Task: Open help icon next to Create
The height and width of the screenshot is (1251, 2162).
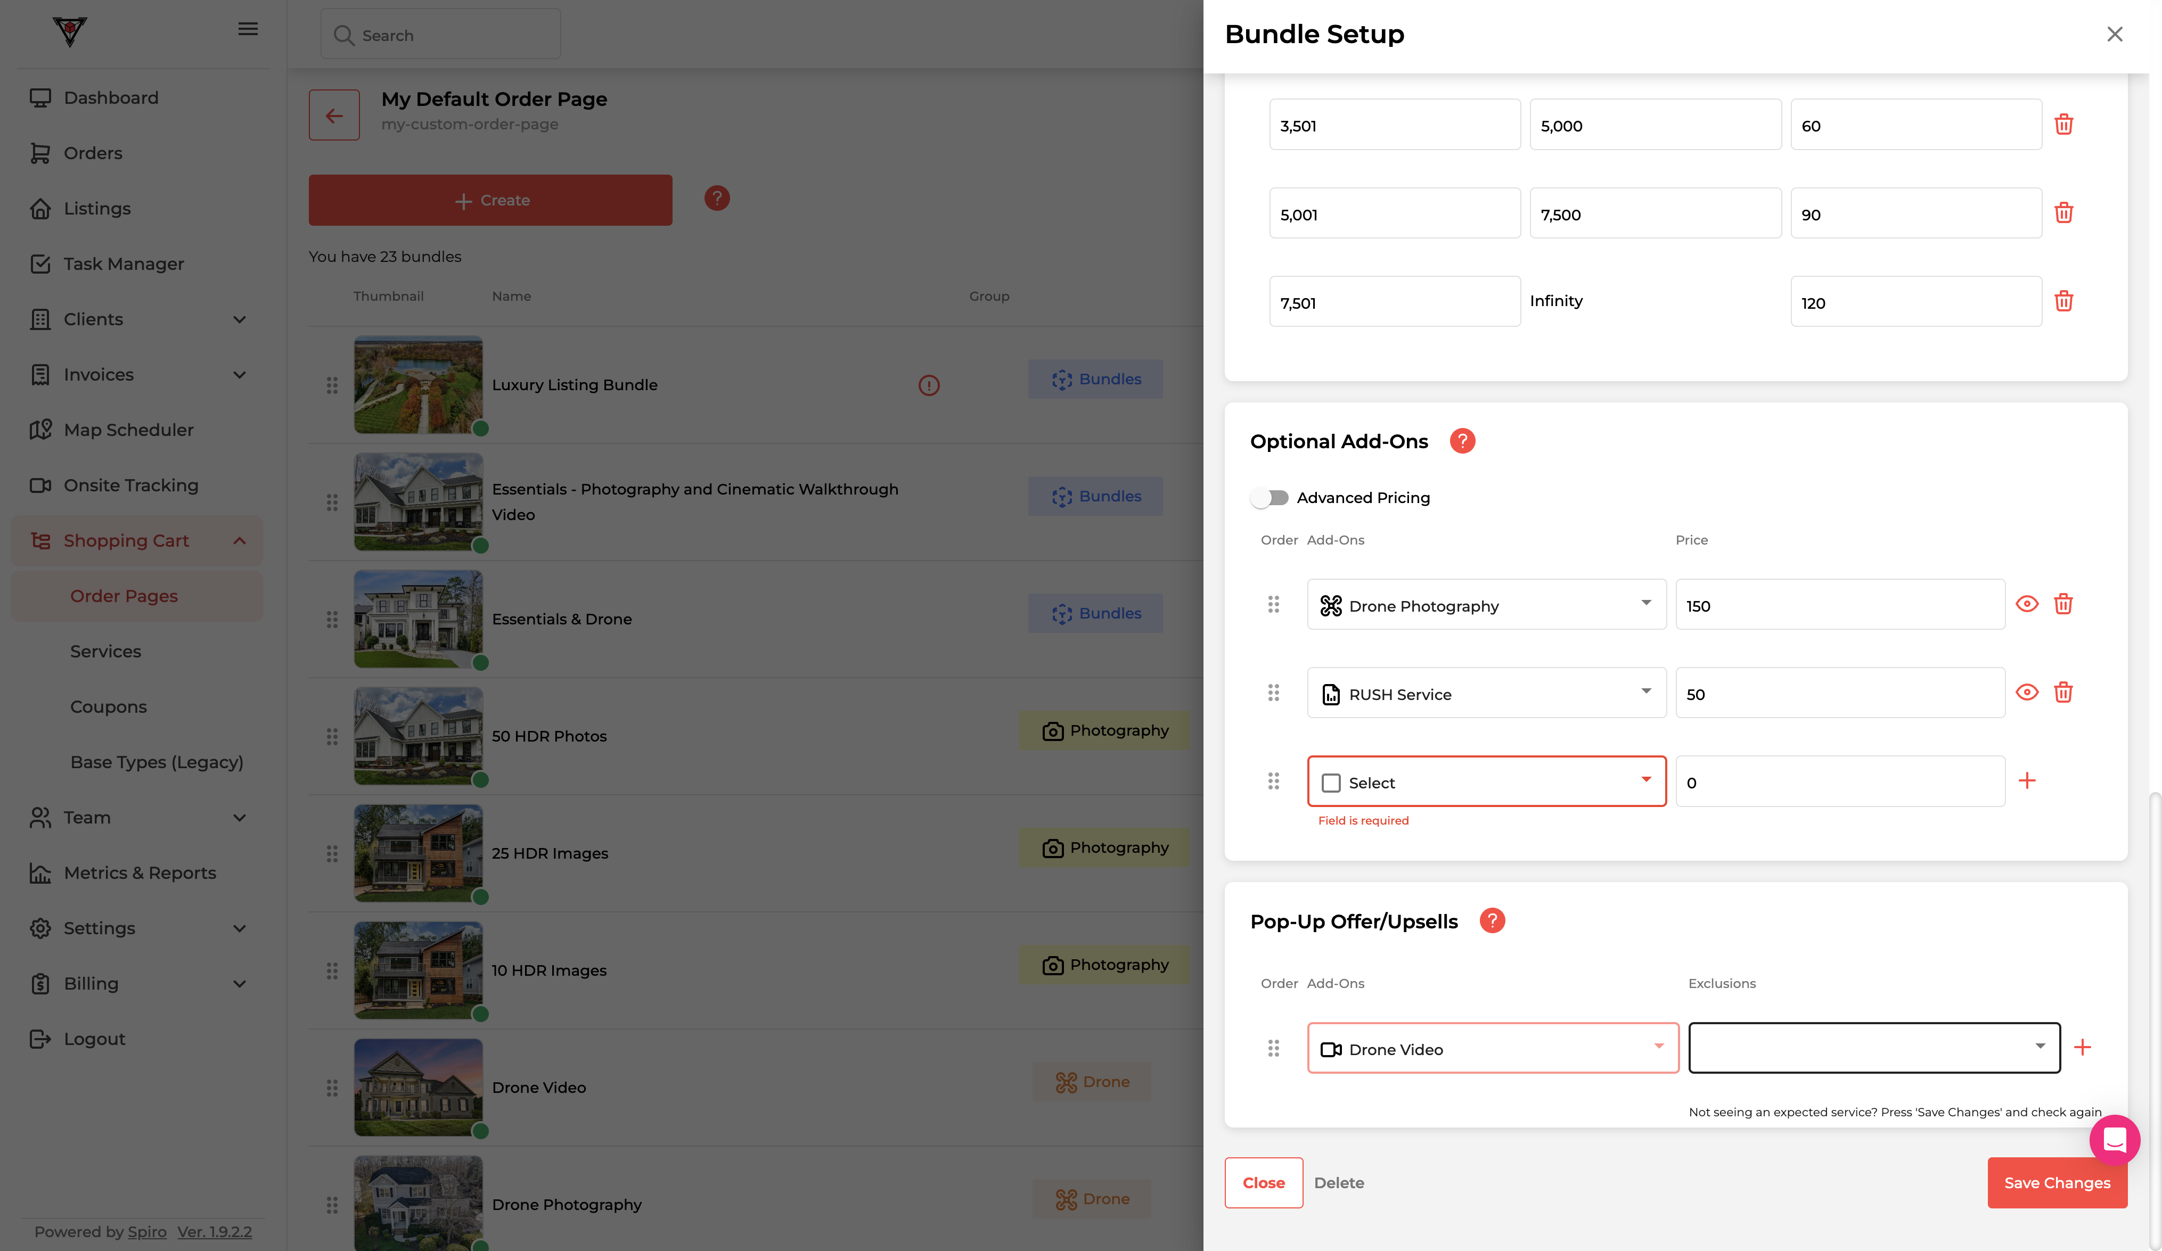Action: tap(716, 198)
